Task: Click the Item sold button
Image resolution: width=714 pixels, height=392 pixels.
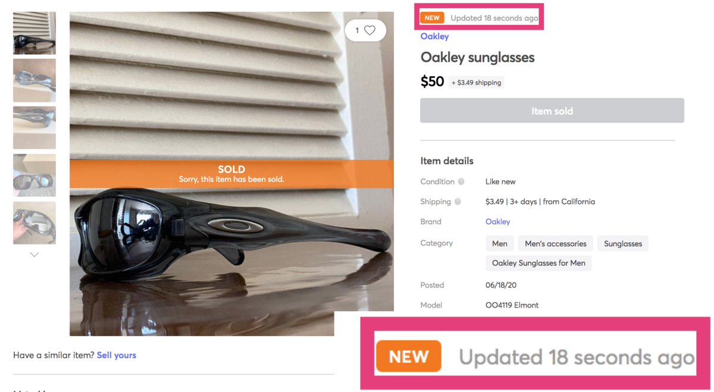Action: click(x=552, y=111)
